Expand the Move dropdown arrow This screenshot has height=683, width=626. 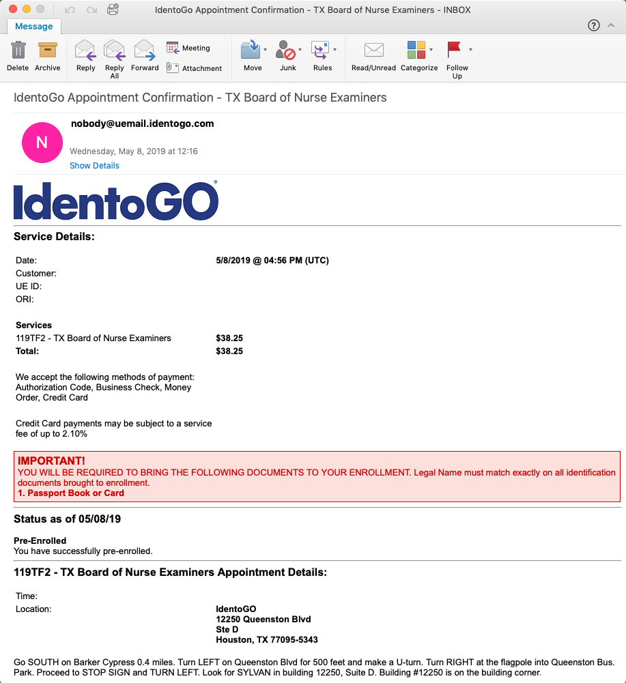[265, 50]
